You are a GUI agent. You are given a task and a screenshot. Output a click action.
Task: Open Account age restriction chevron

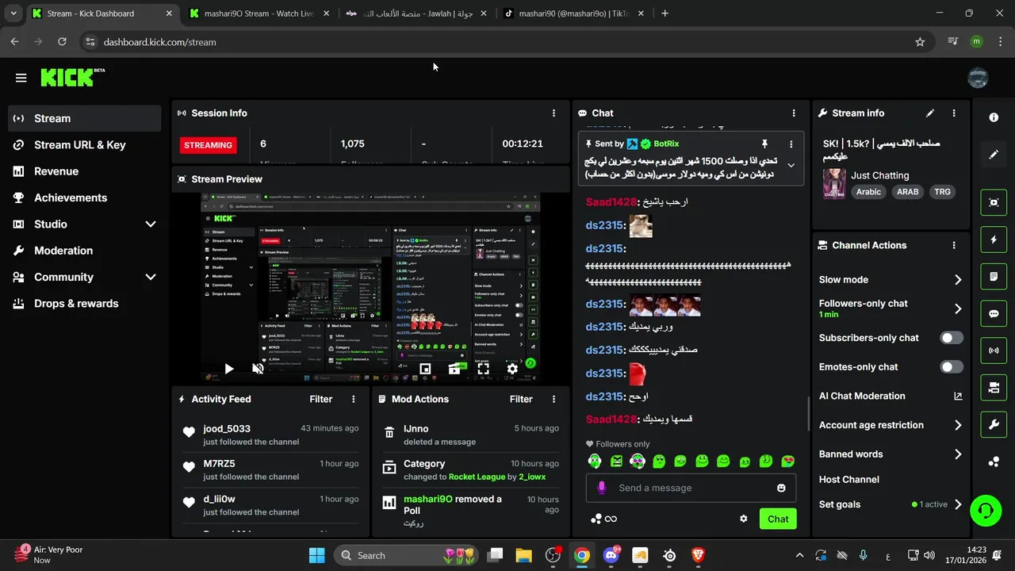coord(958,426)
